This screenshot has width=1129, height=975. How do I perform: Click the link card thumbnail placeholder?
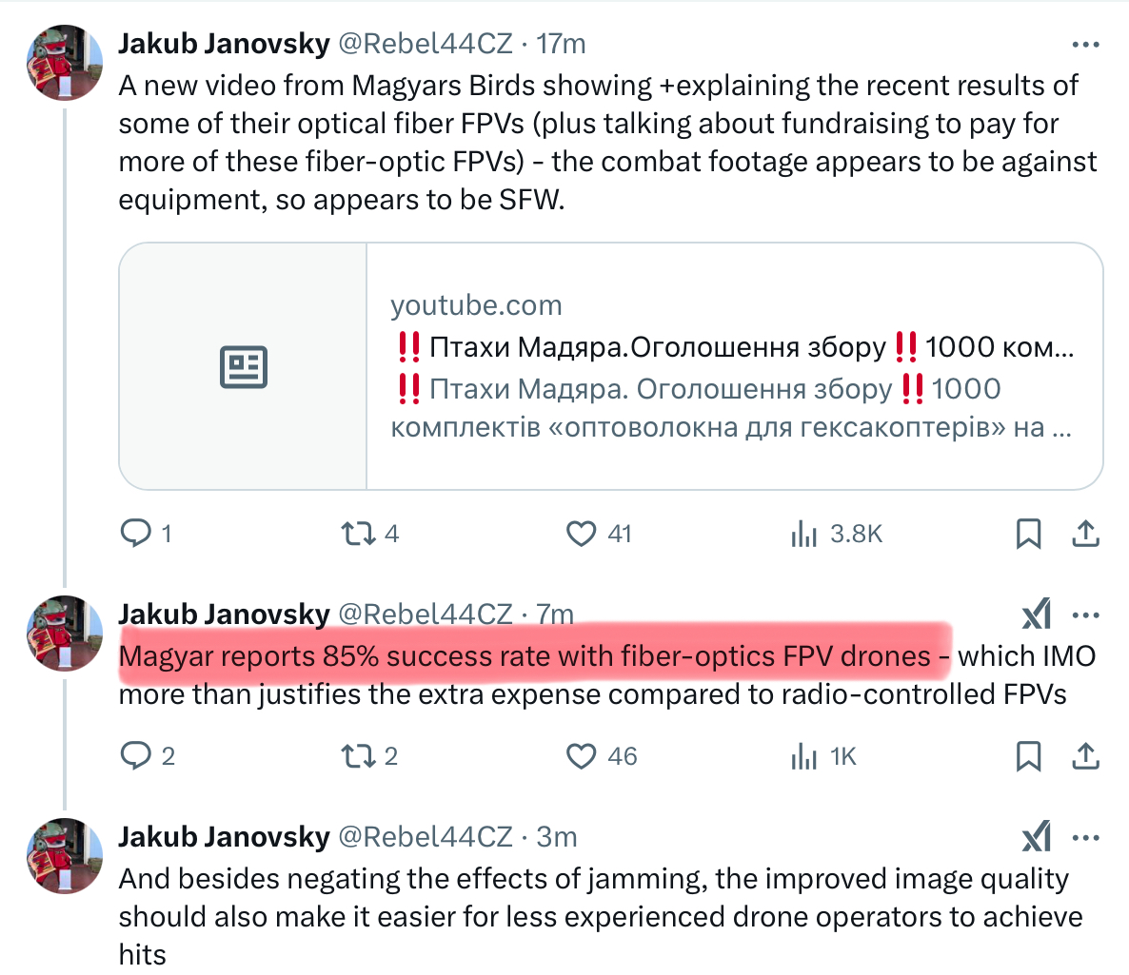244,366
